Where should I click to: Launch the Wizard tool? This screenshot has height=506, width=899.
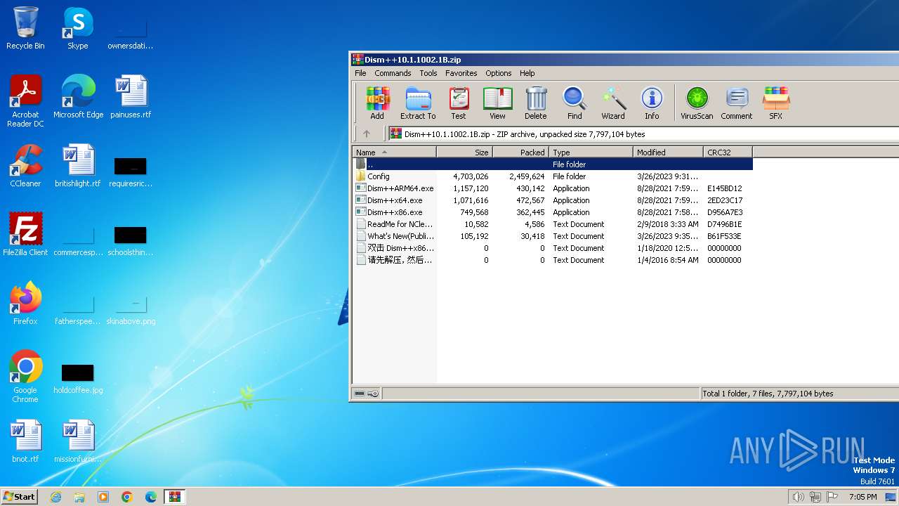tap(612, 103)
